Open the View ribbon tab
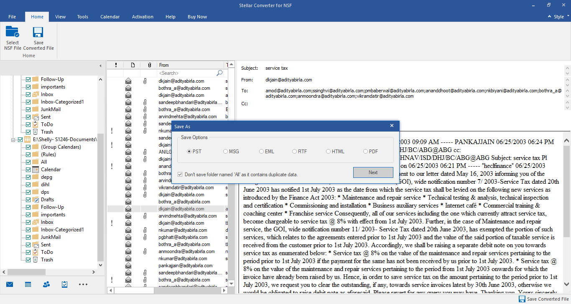This screenshot has width=571, height=304. point(61,17)
